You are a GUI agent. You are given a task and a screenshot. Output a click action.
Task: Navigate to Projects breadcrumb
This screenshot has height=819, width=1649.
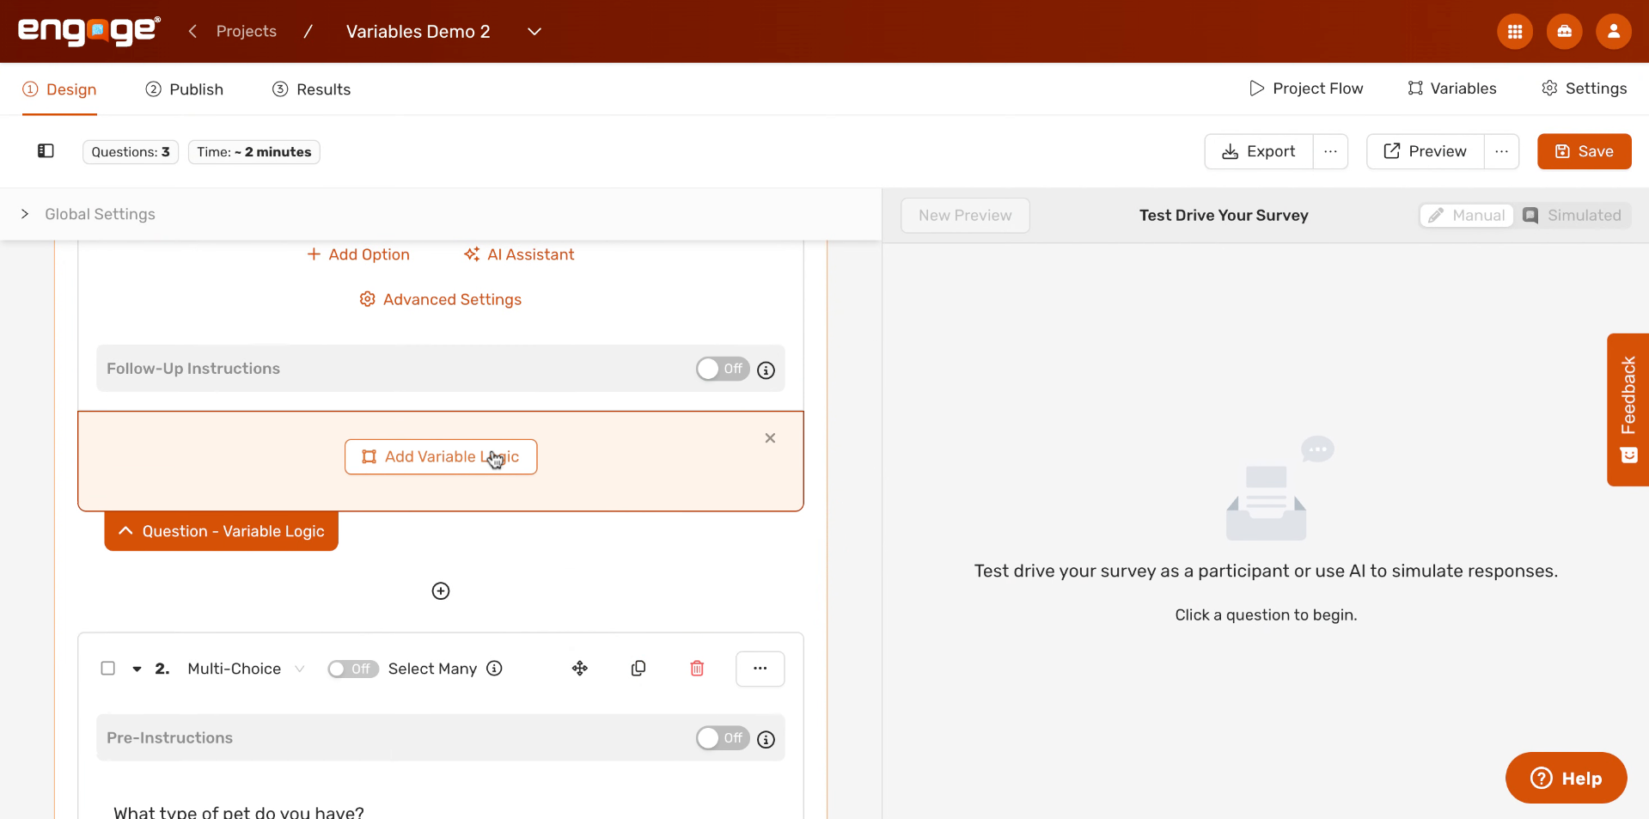[x=247, y=31]
